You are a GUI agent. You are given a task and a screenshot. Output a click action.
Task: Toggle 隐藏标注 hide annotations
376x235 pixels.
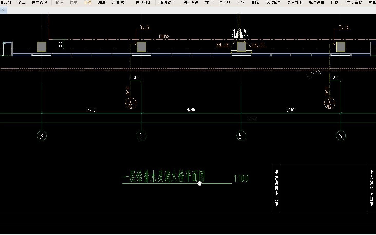click(x=273, y=3)
